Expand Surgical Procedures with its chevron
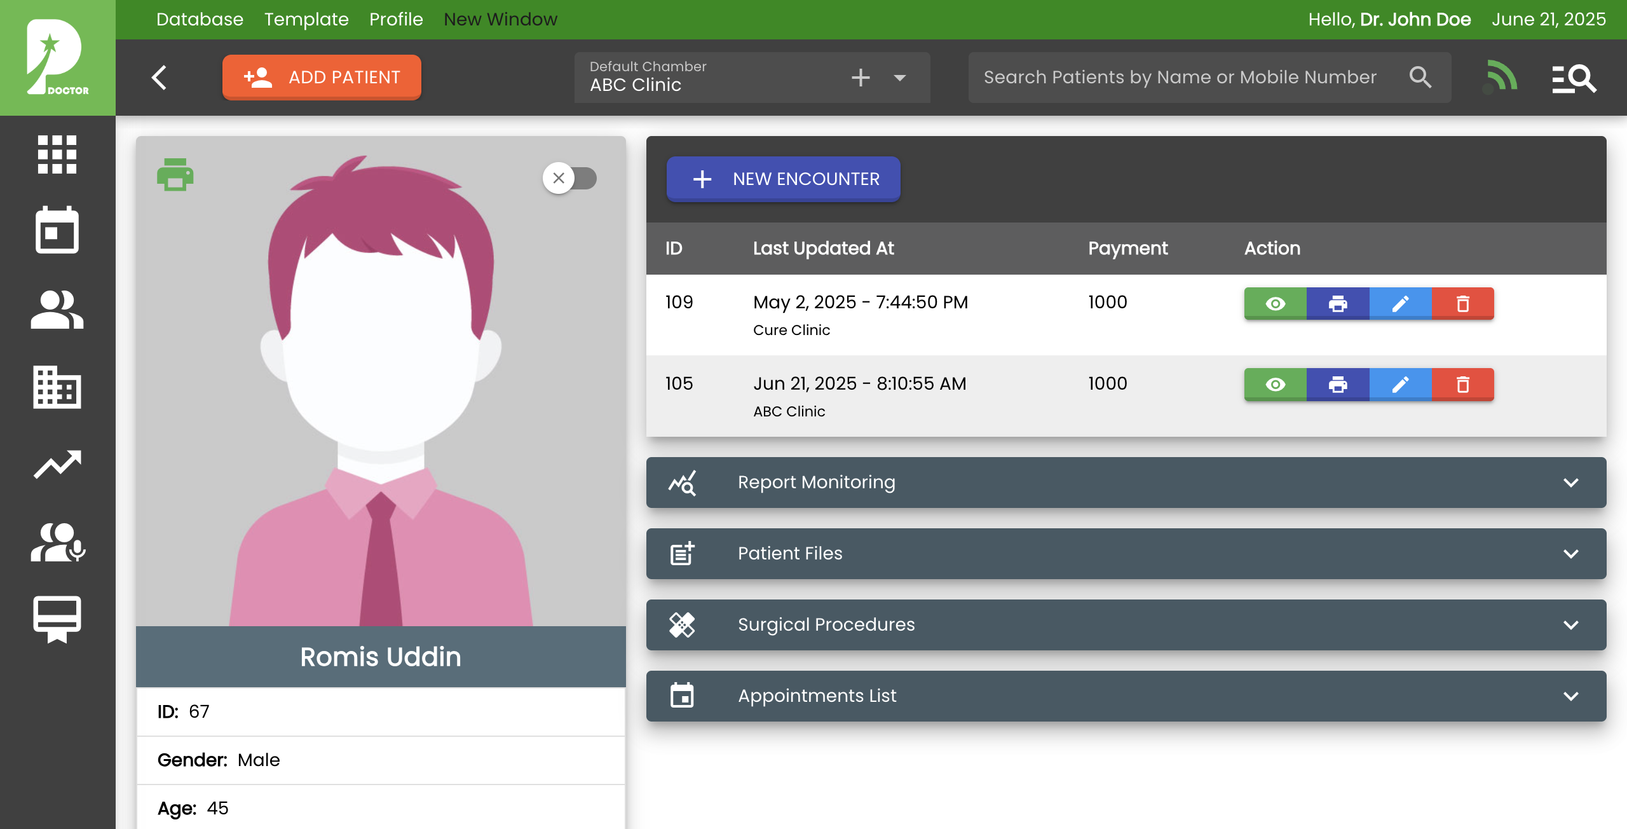The width and height of the screenshot is (1627, 829). click(x=1571, y=625)
